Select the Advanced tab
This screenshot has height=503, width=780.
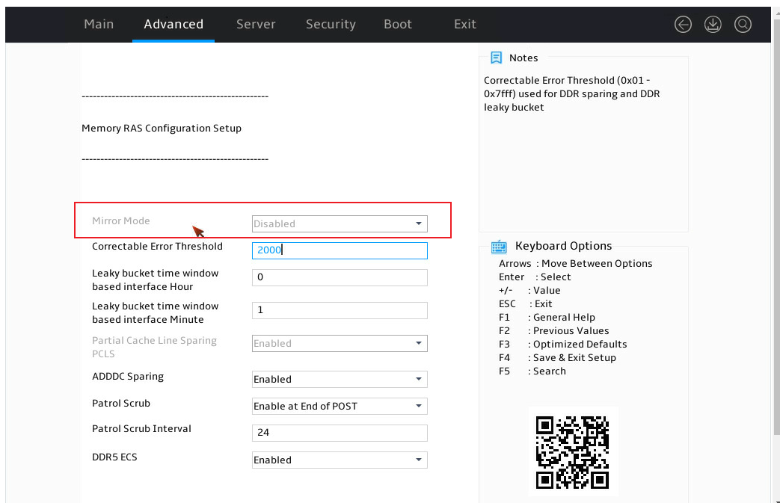173,24
